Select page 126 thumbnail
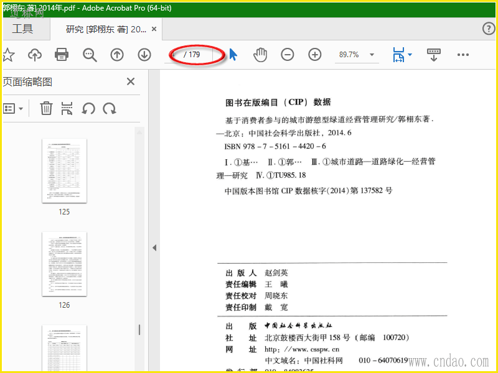The height and width of the screenshot is (373, 498). [65, 264]
